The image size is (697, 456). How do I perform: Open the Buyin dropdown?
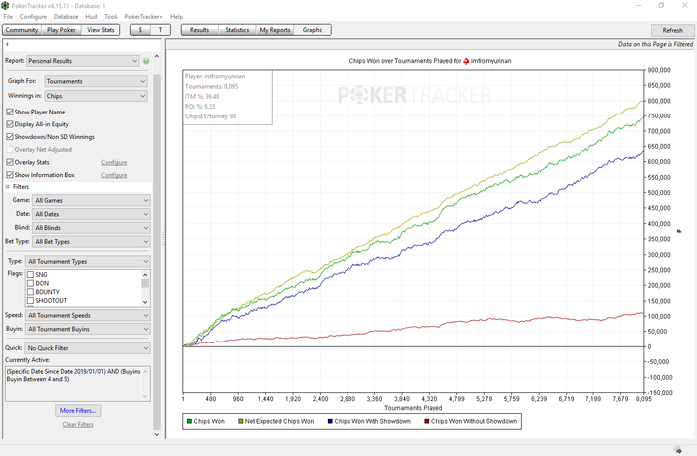[x=88, y=329]
